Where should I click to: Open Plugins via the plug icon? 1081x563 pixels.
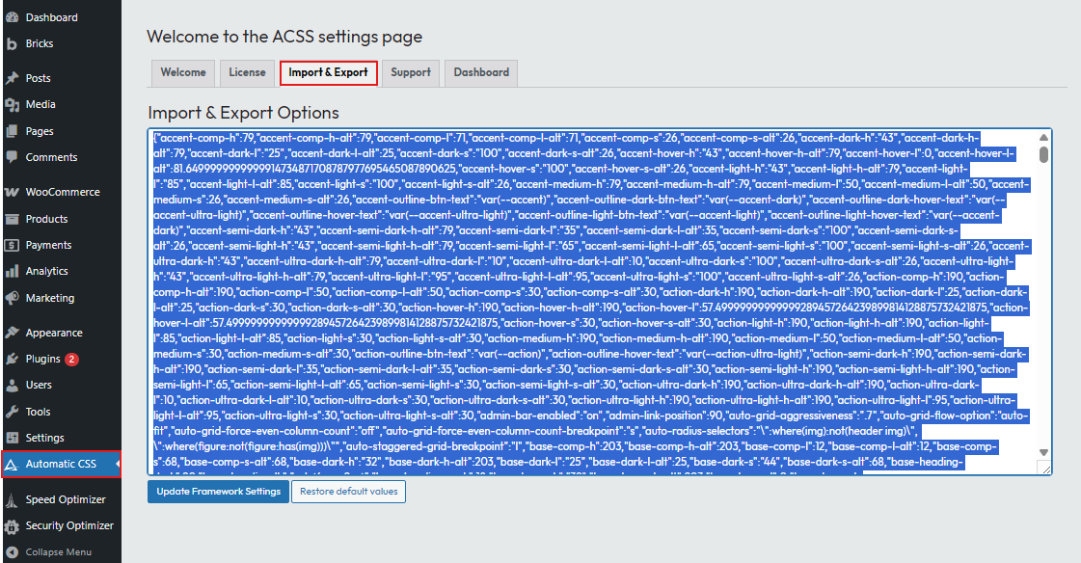coord(12,359)
